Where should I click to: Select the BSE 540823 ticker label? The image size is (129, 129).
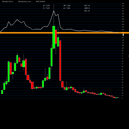click(41, 2)
